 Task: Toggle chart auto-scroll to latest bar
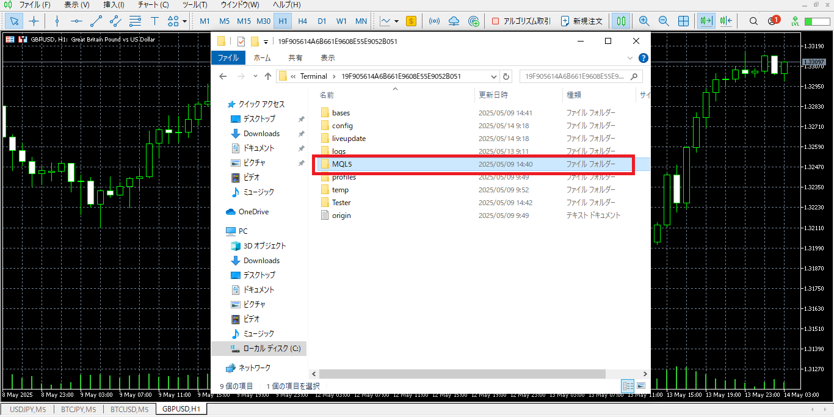coord(706,21)
